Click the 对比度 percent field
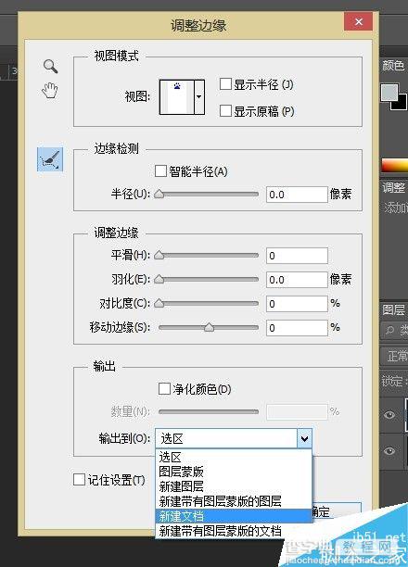This screenshot has height=567, width=408. click(297, 304)
